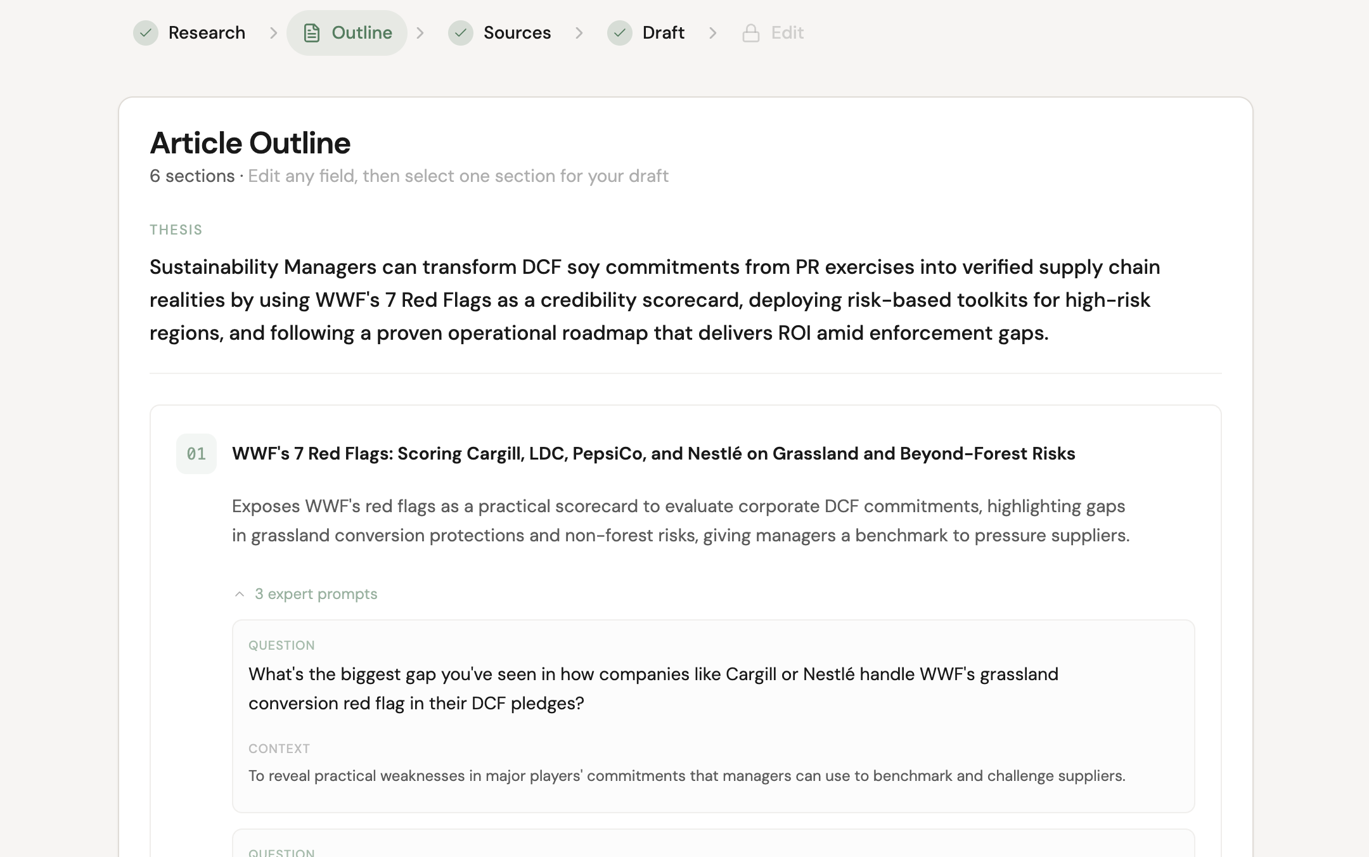This screenshot has width=1369, height=857.
Task: Click the chevron between Sources and Draft
Action: coord(580,33)
